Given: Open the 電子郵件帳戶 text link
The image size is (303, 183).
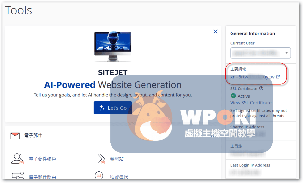Looking at the screenshot, I should (42, 159).
